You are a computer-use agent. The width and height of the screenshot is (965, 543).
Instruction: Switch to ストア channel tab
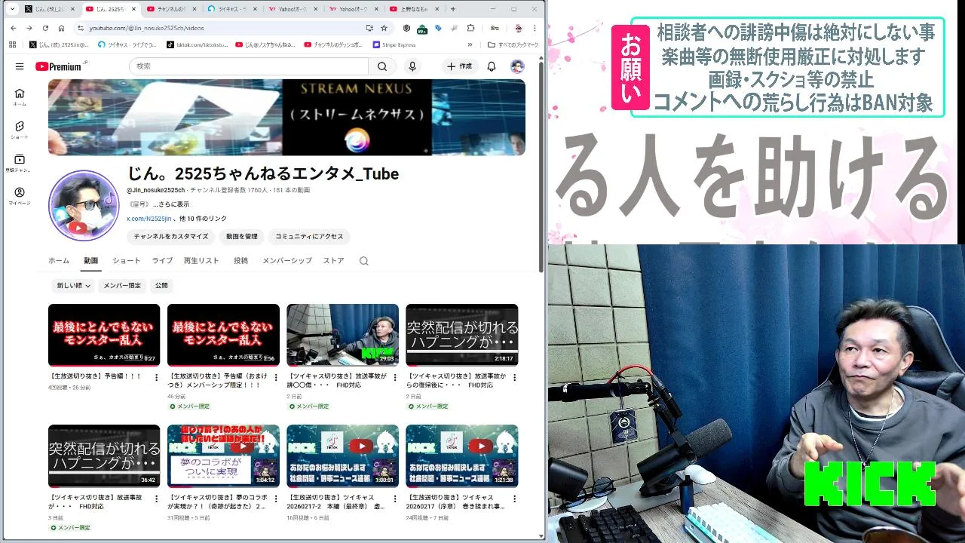333,261
